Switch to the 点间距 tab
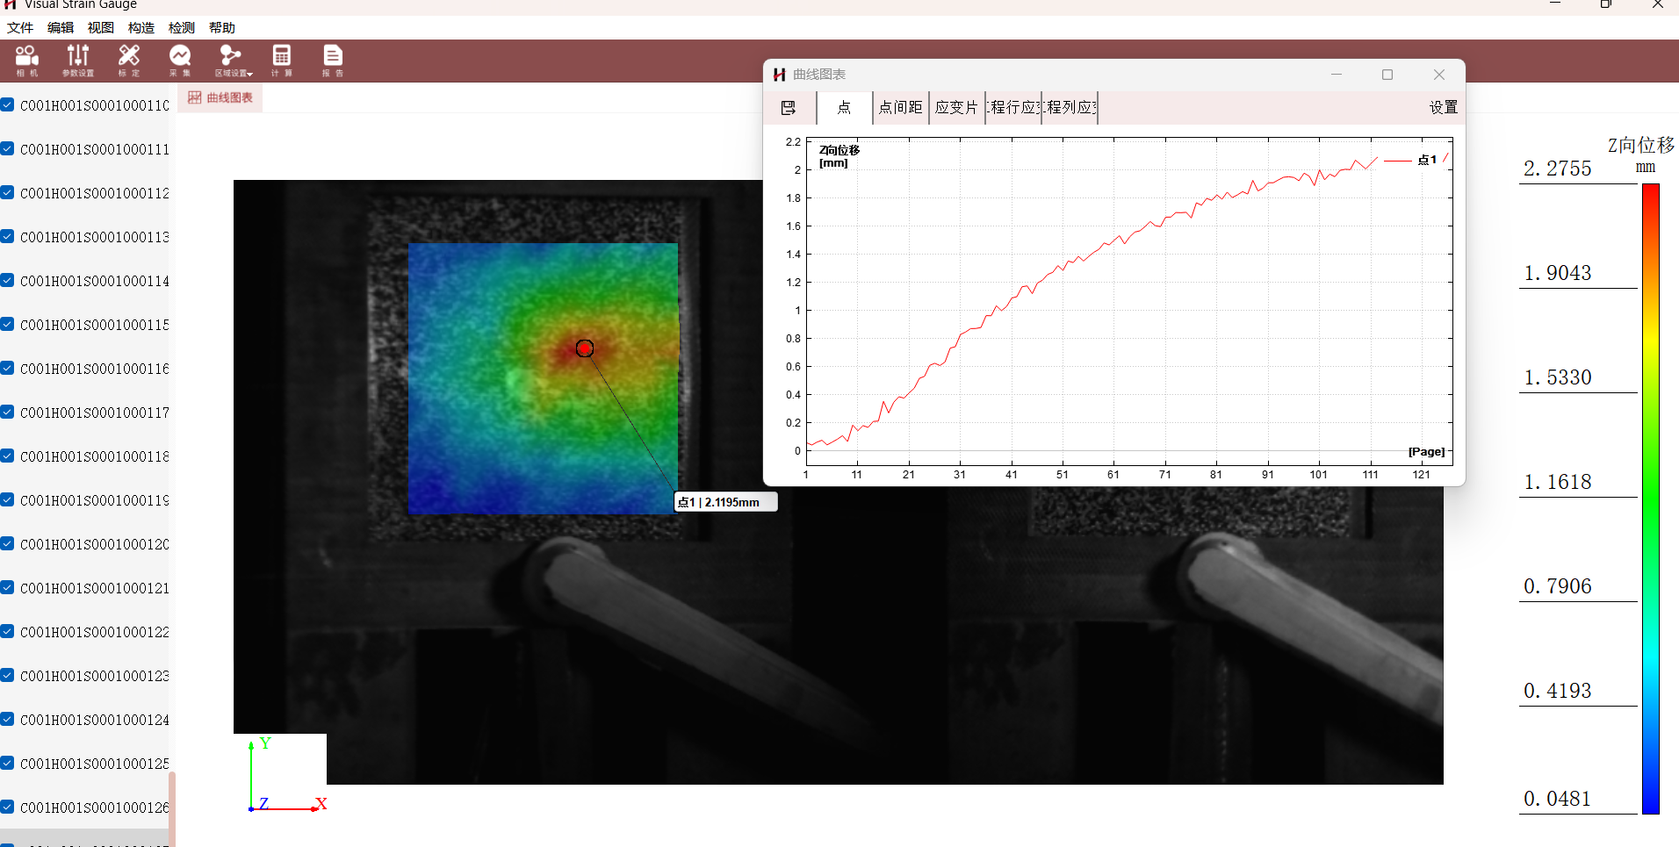The width and height of the screenshot is (1679, 847). coord(901,108)
